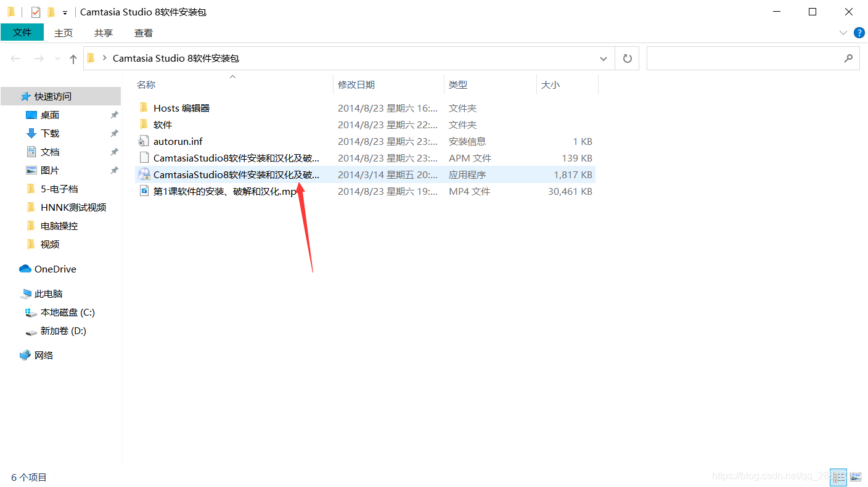Screen dimensions: 868x487
Task: Click the 安装信息 type cell
Action: click(x=467, y=142)
